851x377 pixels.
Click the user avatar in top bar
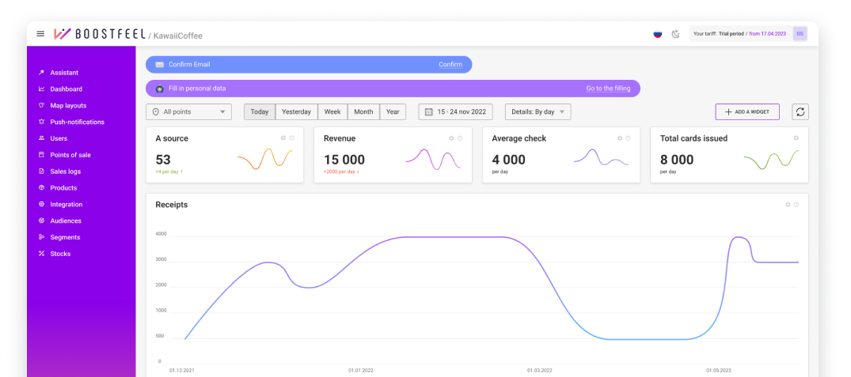800,33
